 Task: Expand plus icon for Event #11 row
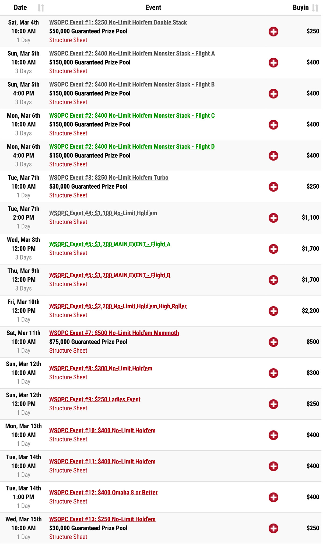(273, 466)
